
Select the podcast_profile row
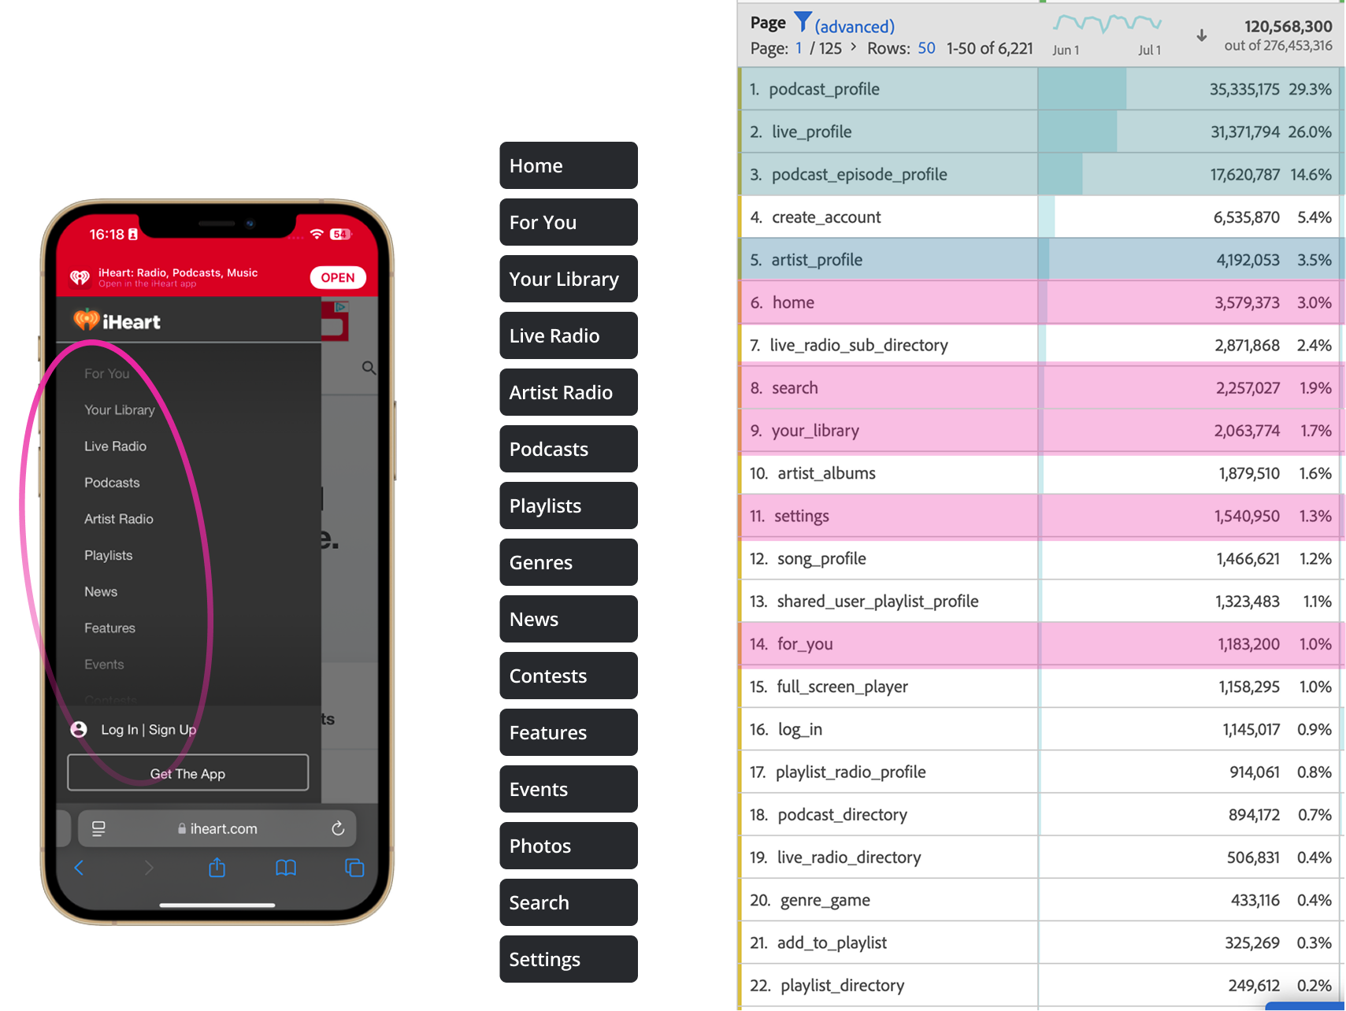(1041, 89)
